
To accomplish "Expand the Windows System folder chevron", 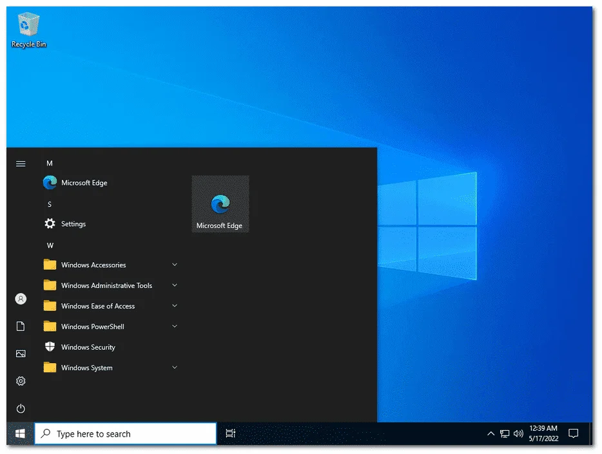I will [x=174, y=367].
